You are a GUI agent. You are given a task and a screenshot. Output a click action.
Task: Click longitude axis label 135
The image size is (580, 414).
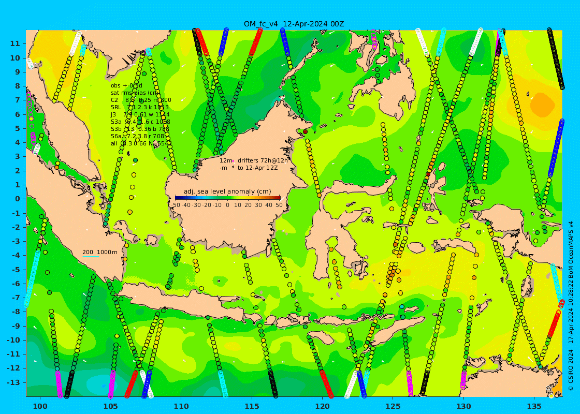[x=534, y=406]
